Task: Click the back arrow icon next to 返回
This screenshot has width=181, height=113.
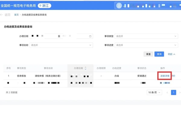Action: point(2,15)
